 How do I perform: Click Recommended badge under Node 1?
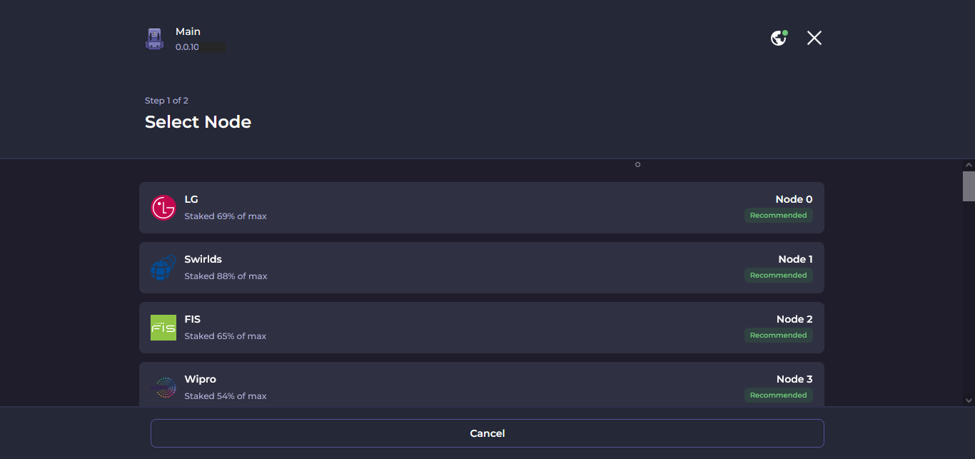[778, 276]
